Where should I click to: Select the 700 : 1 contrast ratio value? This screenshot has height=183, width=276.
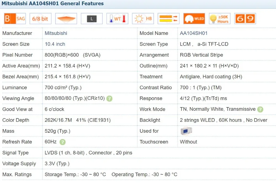pos(201,88)
